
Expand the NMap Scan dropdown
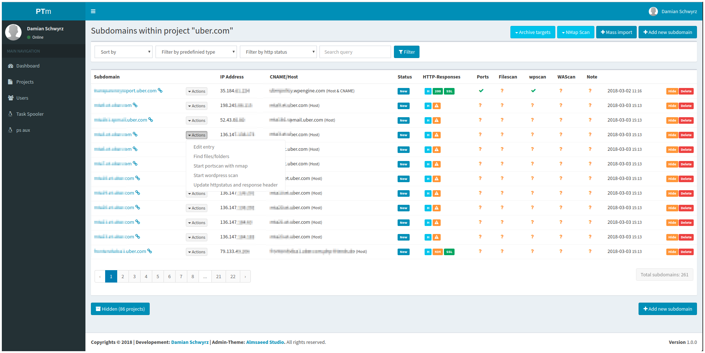click(576, 32)
